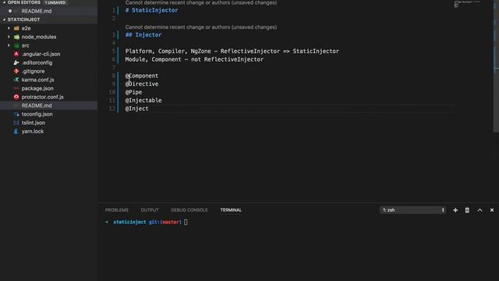Click the code lens above '## Injector'
499x281 pixels.
(x=201, y=27)
